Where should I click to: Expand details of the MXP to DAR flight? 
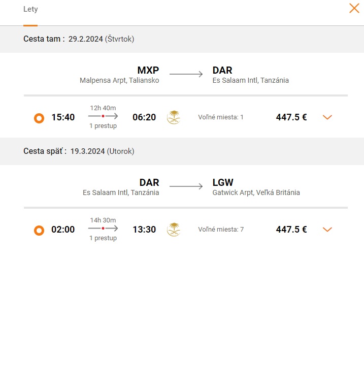[x=327, y=117]
